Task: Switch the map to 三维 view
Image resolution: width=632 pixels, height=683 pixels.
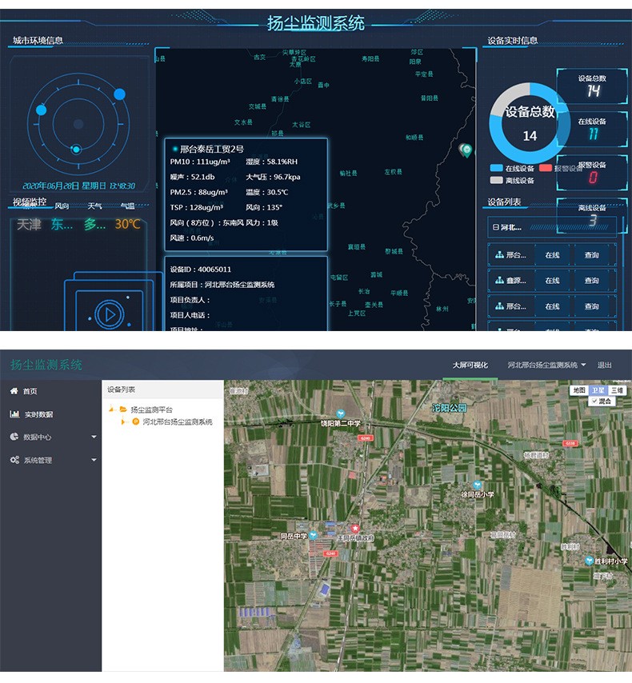Action: [616, 390]
